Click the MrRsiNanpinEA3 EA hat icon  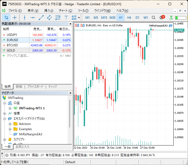171,26
